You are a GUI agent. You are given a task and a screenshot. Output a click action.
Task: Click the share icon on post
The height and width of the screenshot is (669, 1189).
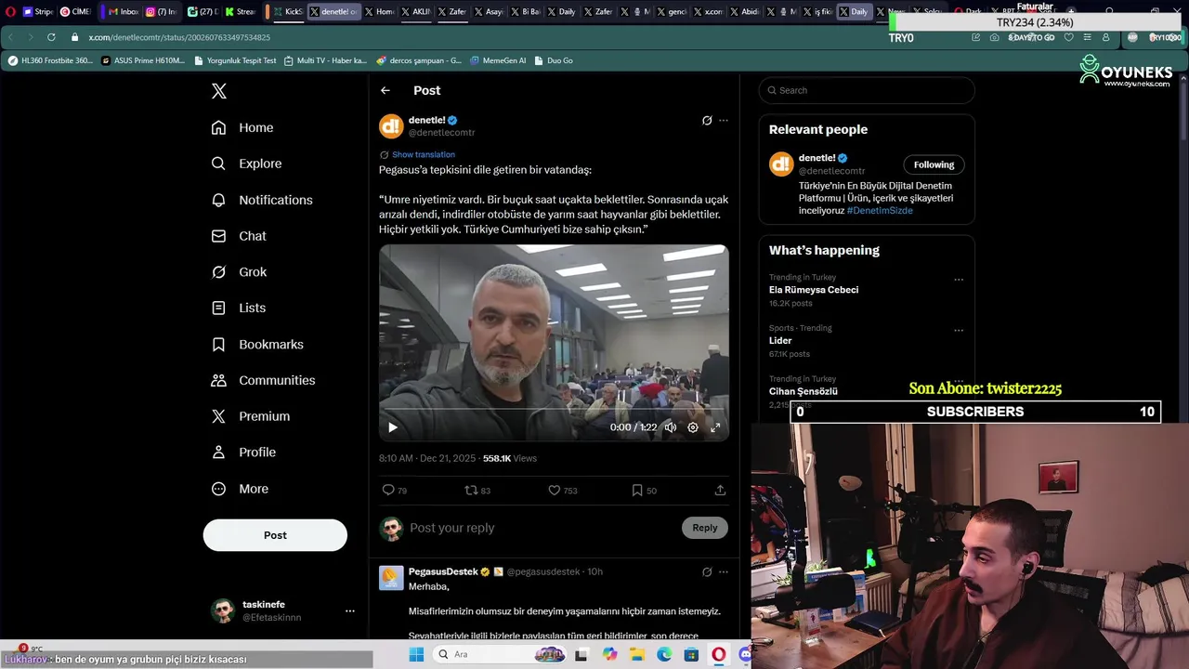pyautogui.click(x=720, y=490)
